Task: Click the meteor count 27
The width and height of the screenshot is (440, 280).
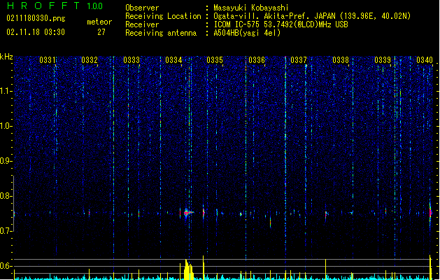Action: click(101, 32)
